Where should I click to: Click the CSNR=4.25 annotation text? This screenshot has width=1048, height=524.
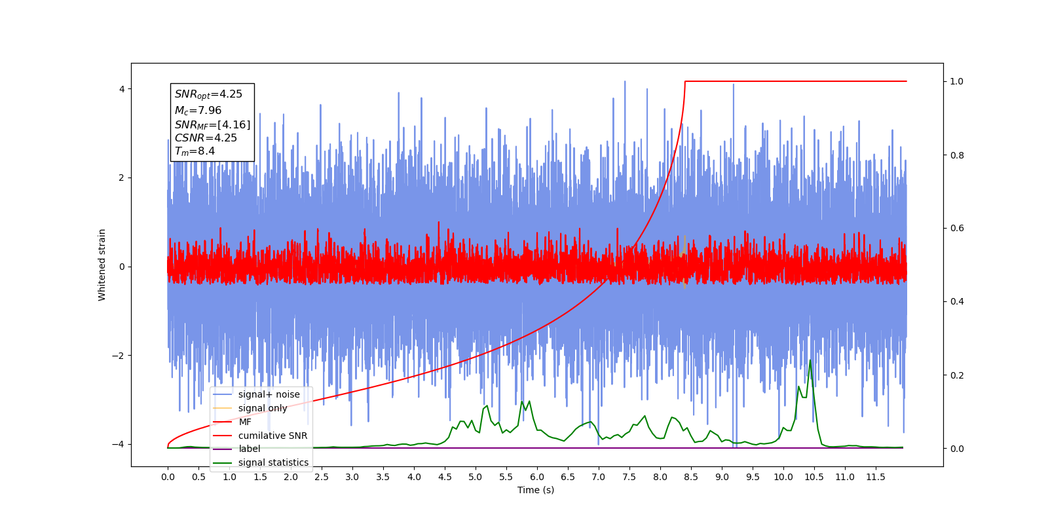[x=206, y=138]
